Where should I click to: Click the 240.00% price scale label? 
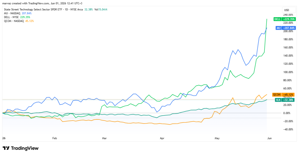pyautogui.click(x=288, y=15)
